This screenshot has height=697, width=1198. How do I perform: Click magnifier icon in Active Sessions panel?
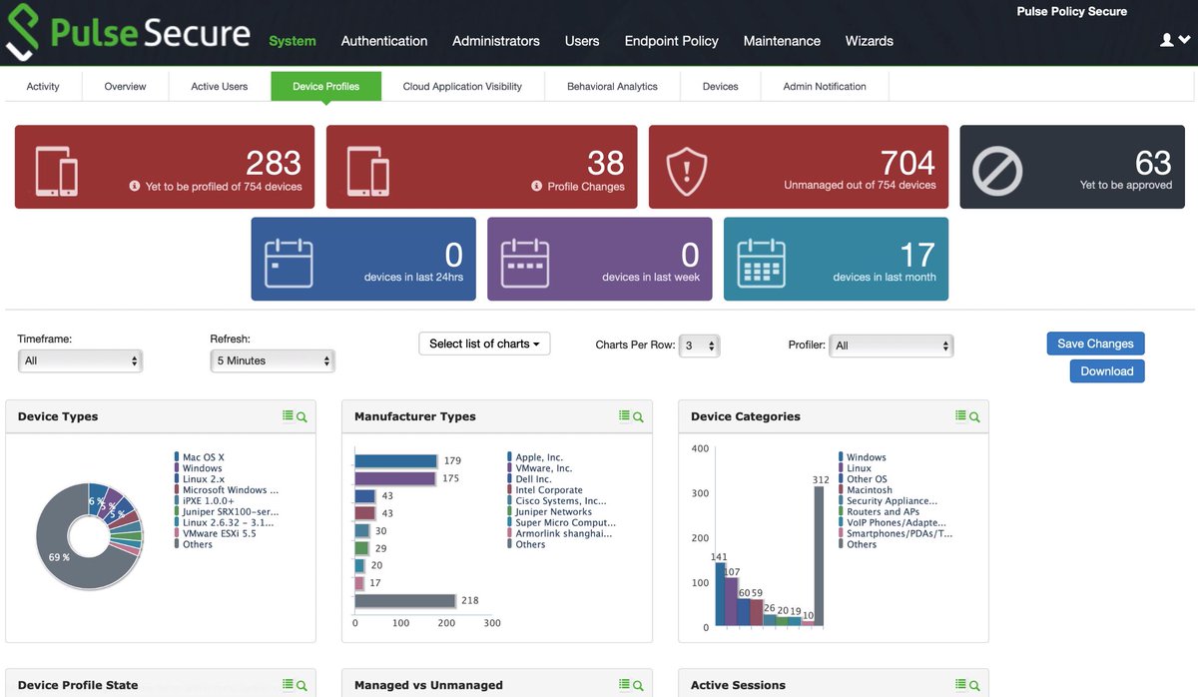974,685
